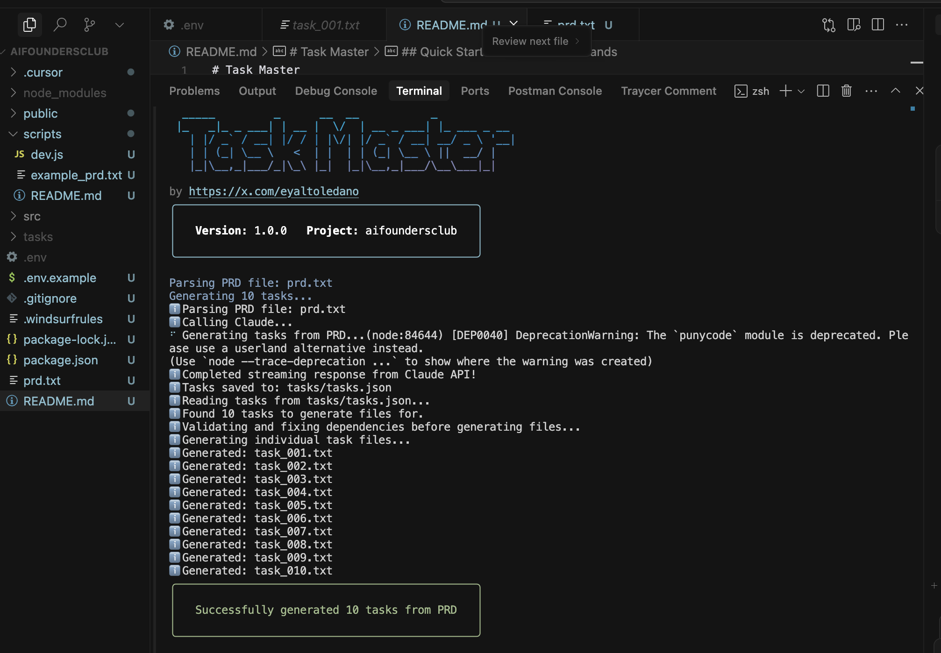Screen dimensions: 941x653
Task: Expand the src folder
Action: point(32,216)
